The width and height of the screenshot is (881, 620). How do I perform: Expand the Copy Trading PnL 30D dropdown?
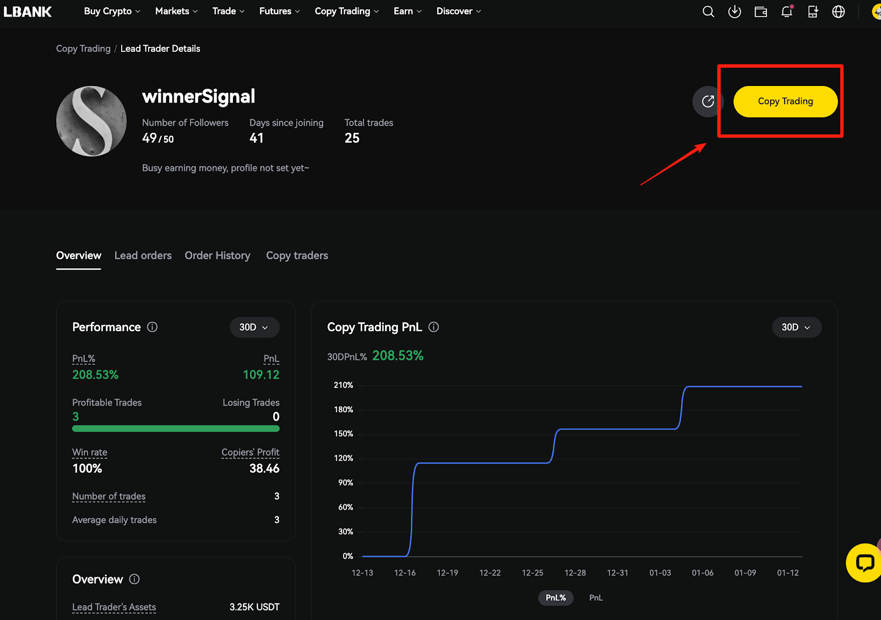[796, 327]
